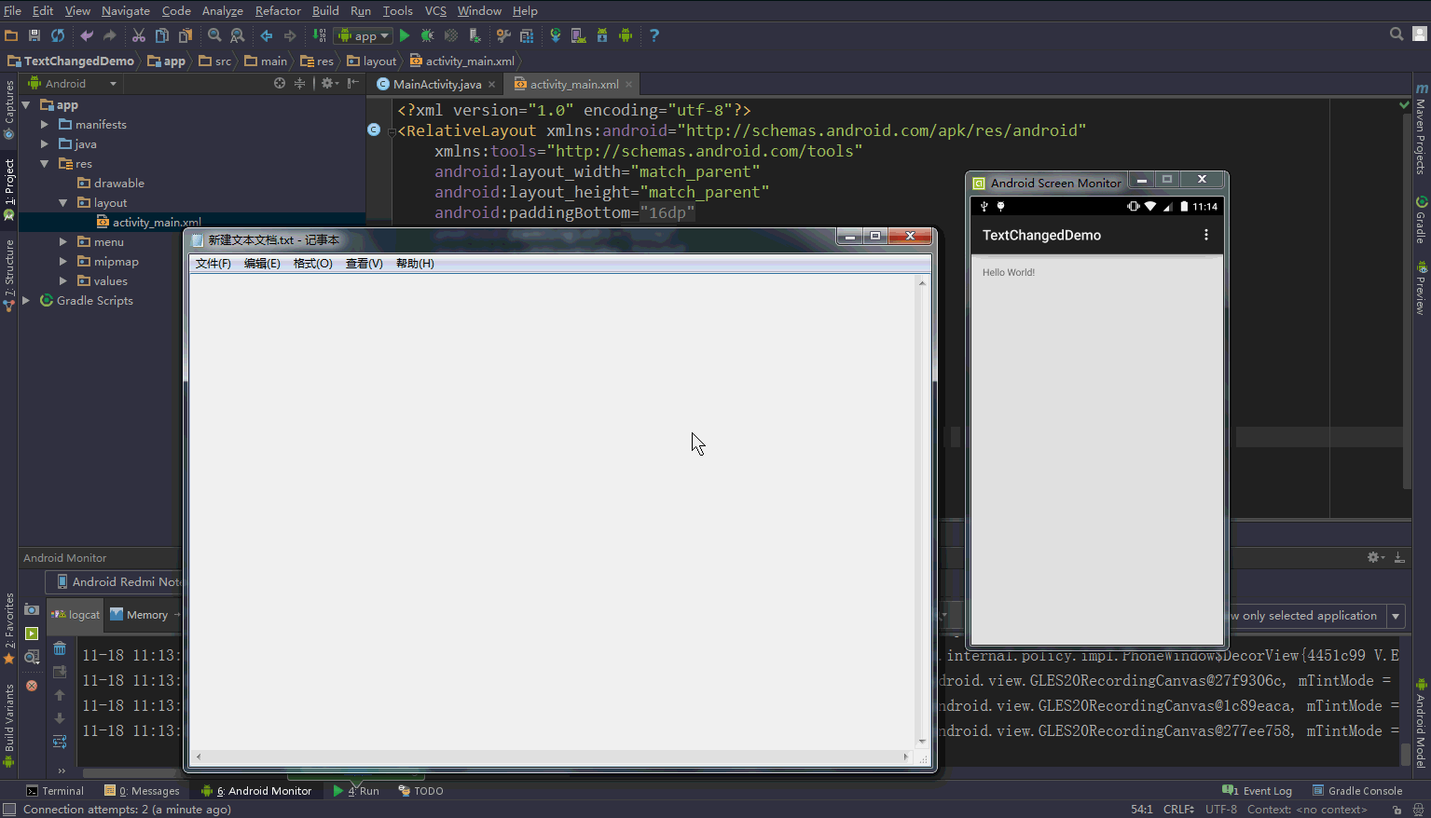1431x818 pixels.
Task: Click the Attach debugger to process icon
Action: [475, 35]
